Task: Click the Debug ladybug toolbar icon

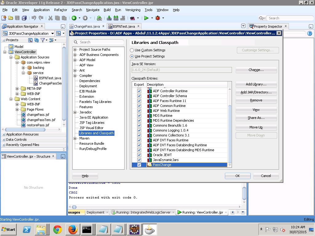Action: pyautogui.click(x=158, y=18)
